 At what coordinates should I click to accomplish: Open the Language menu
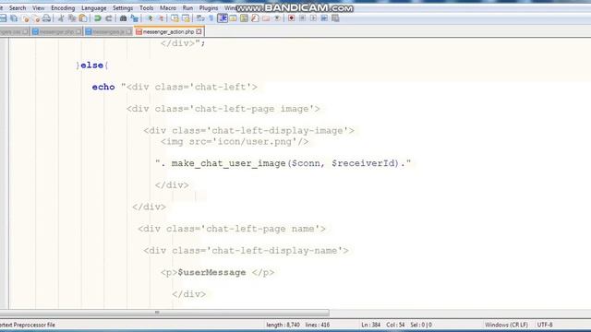pos(93,8)
